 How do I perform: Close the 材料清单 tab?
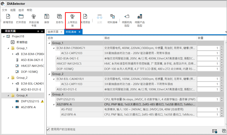click(79, 32)
